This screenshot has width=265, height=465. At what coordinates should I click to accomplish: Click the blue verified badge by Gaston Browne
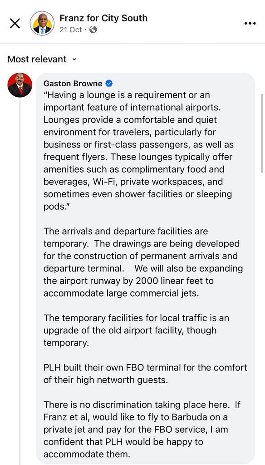pyautogui.click(x=109, y=84)
